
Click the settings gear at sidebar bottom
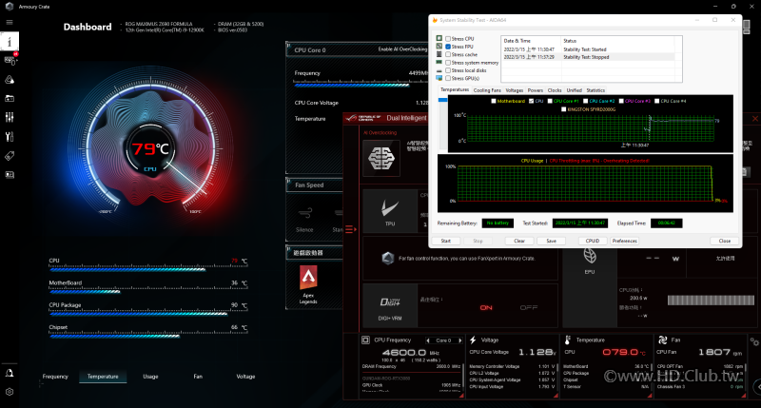tap(10, 392)
